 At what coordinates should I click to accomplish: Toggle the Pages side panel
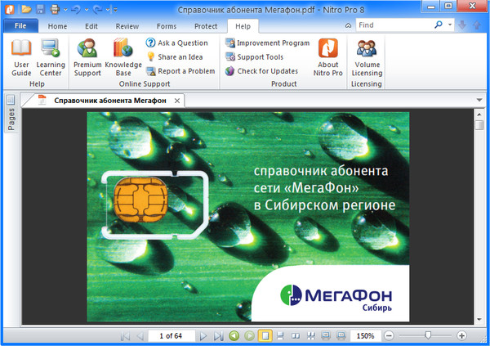point(11,116)
